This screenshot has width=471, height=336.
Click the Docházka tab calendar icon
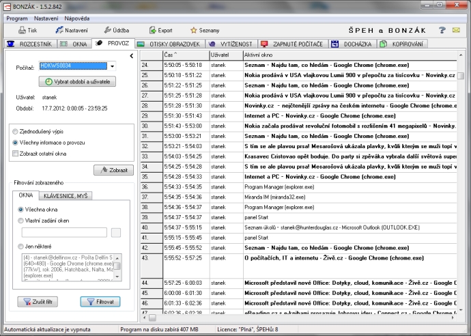[x=335, y=44]
